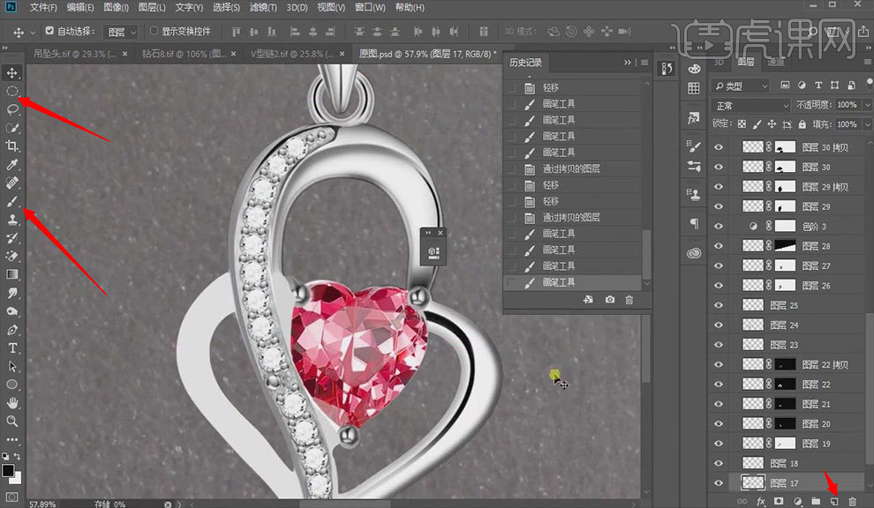Screen dimensions: 874x508
Task: Select the Elliptical Marquee tool
Action: pyautogui.click(x=12, y=91)
